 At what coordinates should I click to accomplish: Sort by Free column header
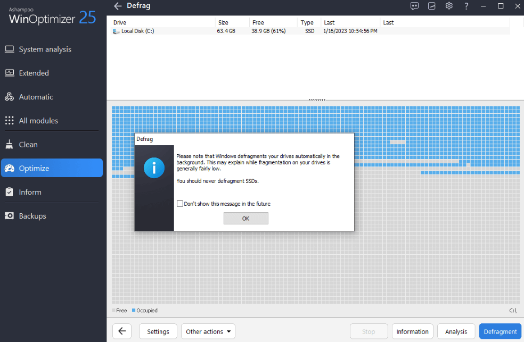[273, 22]
